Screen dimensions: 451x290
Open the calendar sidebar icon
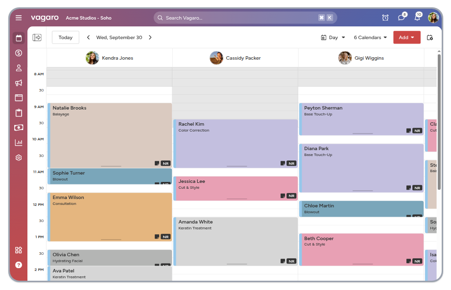point(19,38)
